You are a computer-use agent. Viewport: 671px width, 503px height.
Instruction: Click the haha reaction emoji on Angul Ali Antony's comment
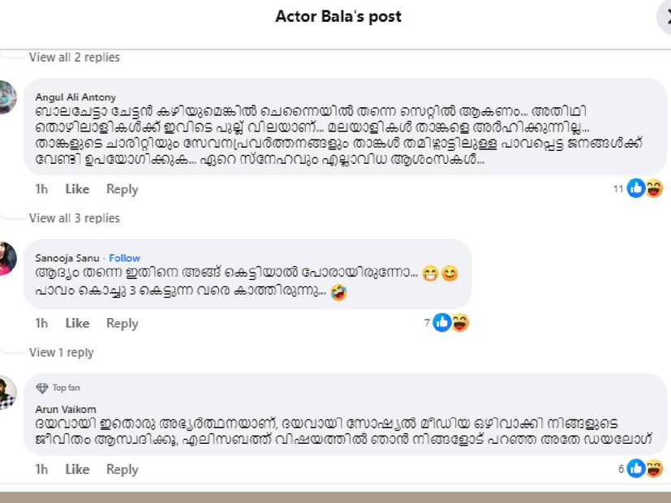(x=653, y=189)
